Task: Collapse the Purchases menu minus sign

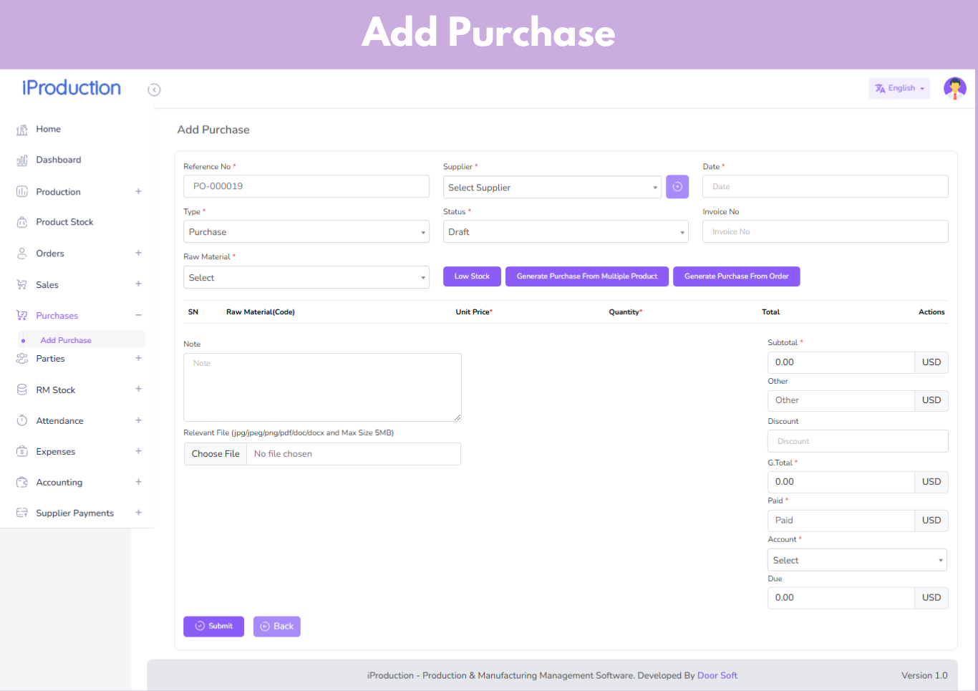Action: click(x=138, y=316)
